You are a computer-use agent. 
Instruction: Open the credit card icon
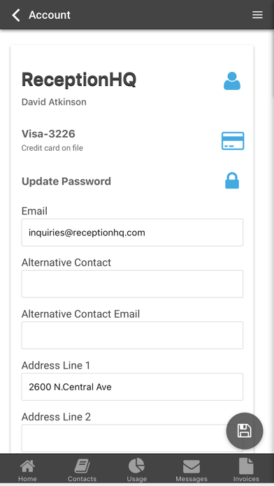[233, 141]
